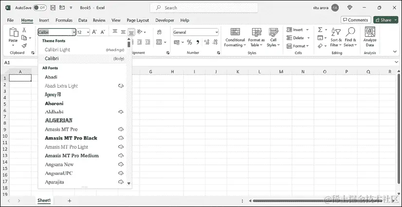Toggle Wrap Text icon

159,32
